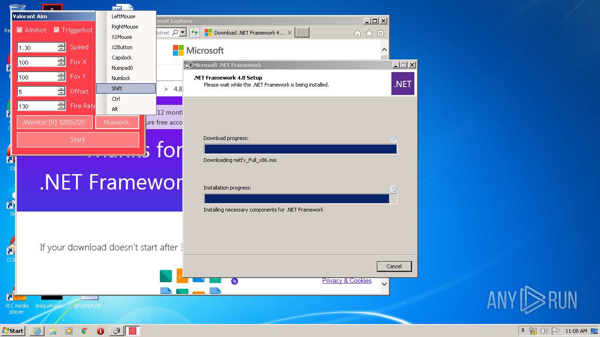Open the Privacy & Cookies link
The height and width of the screenshot is (337, 600).
coord(347,281)
